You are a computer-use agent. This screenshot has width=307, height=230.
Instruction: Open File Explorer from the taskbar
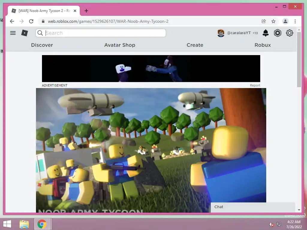pos(24,224)
